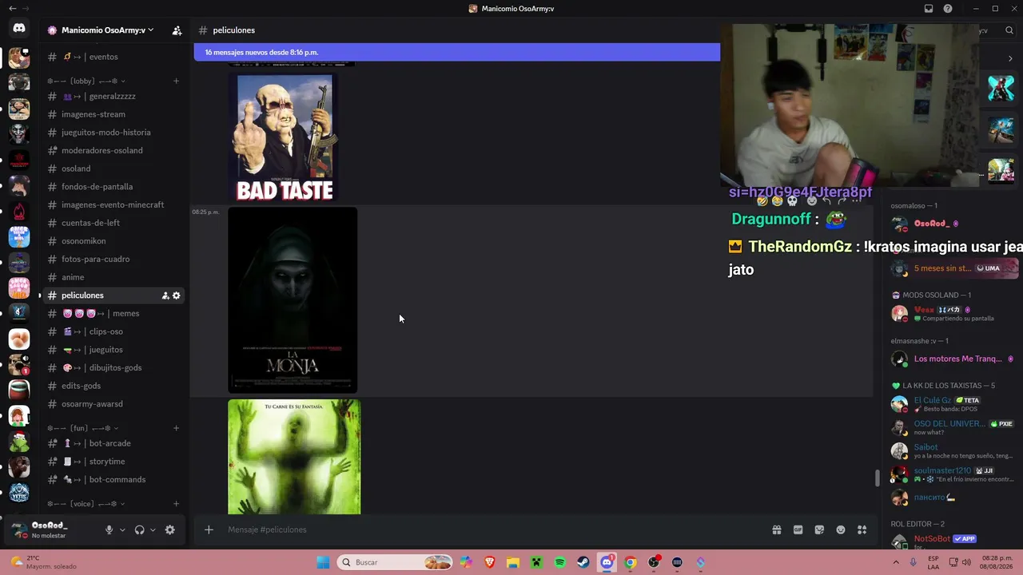Image resolution: width=1023 pixels, height=575 pixels.
Task: Open Brave browser from the taskbar
Action: 489,562
